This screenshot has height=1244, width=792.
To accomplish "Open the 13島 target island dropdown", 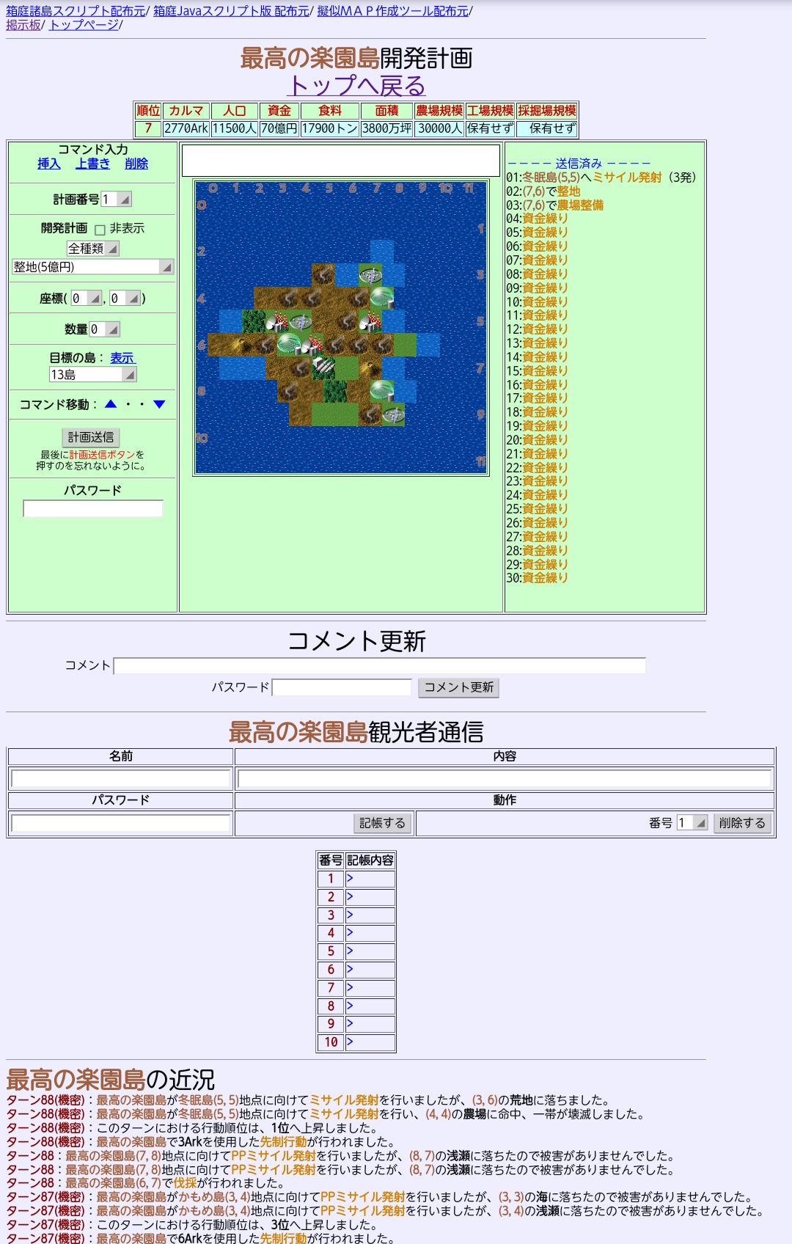I will coord(92,375).
